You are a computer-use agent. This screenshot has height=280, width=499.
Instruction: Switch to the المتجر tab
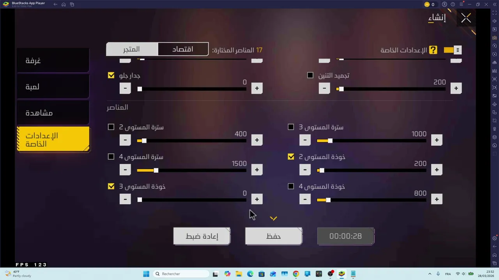click(131, 49)
